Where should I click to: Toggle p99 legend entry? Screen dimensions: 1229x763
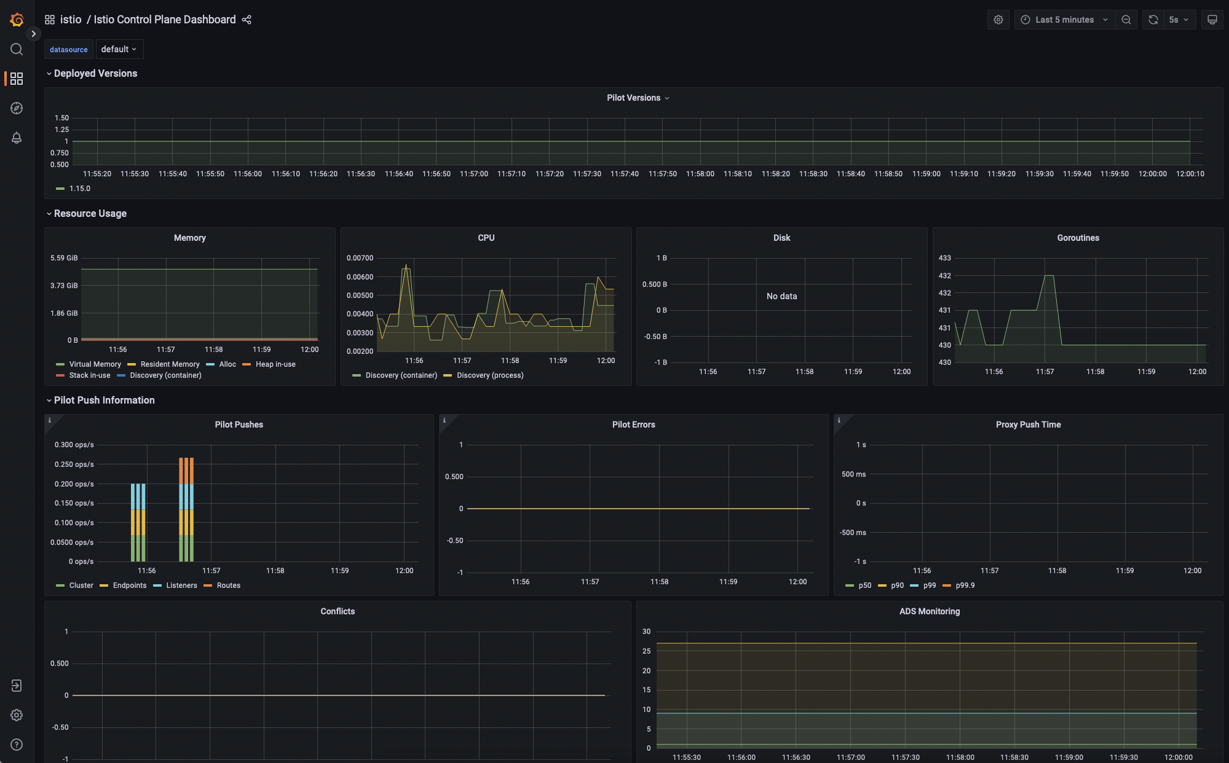coord(930,585)
